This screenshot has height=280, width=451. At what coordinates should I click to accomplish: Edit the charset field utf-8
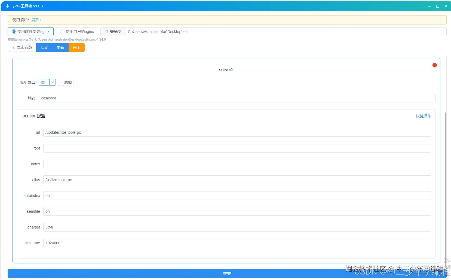tap(237, 227)
